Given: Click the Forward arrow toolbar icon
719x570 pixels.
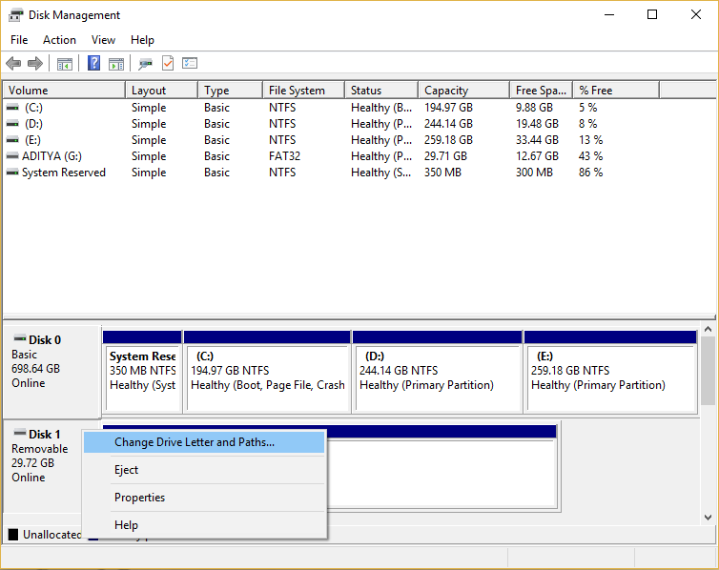Looking at the screenshot, I should point(35,64).
